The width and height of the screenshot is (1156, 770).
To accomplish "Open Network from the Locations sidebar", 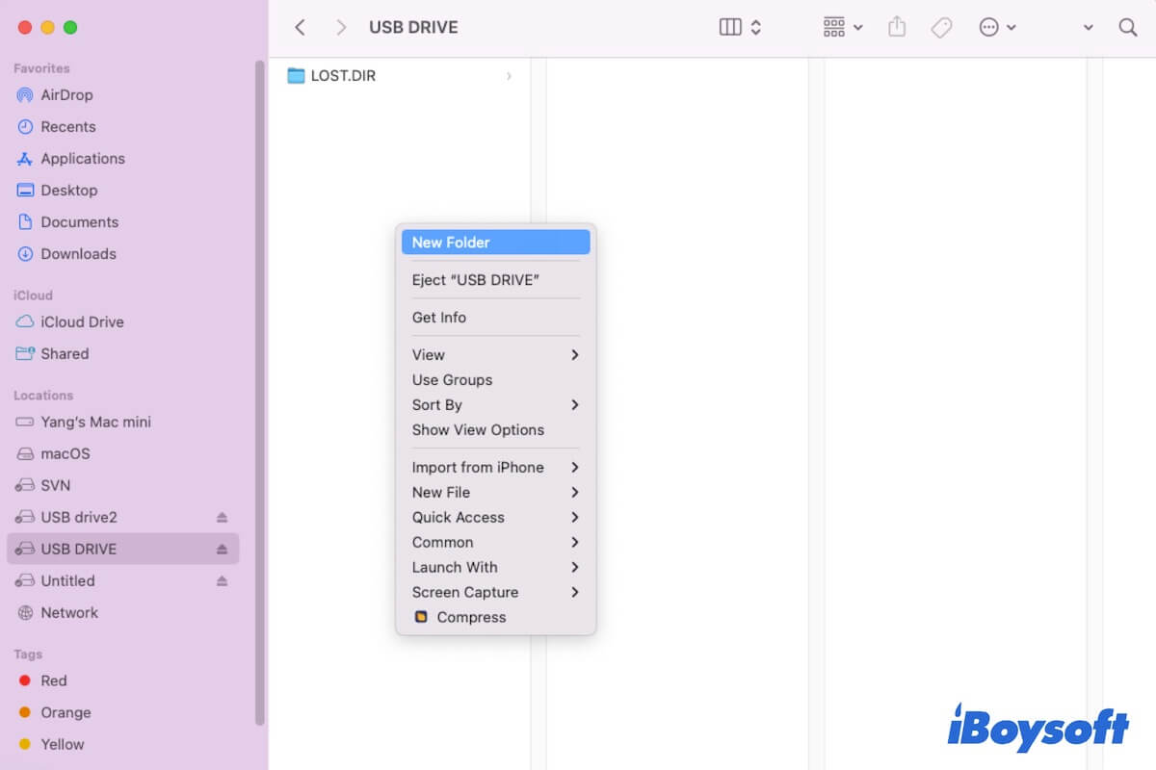I will 71,612.
